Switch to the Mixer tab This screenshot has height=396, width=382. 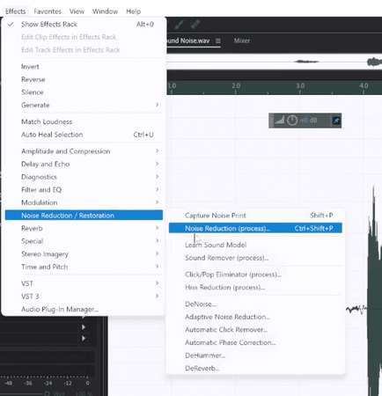tap(242, 40)
